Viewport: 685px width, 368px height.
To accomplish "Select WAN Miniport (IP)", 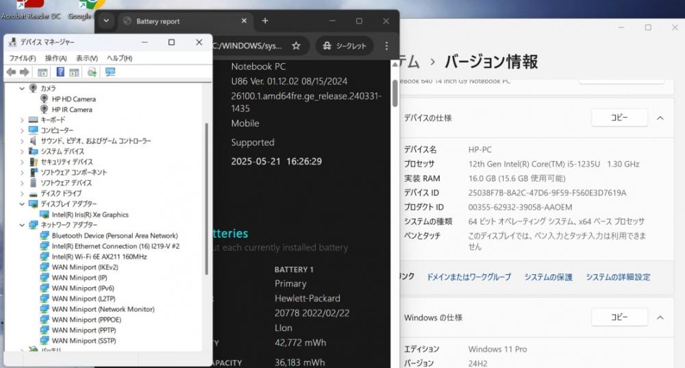I will (x=79, y=278).
